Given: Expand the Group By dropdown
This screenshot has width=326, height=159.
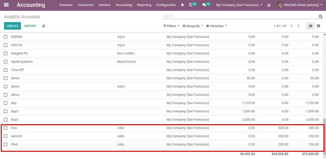Looking at the screenshot, I should point(193,26).
